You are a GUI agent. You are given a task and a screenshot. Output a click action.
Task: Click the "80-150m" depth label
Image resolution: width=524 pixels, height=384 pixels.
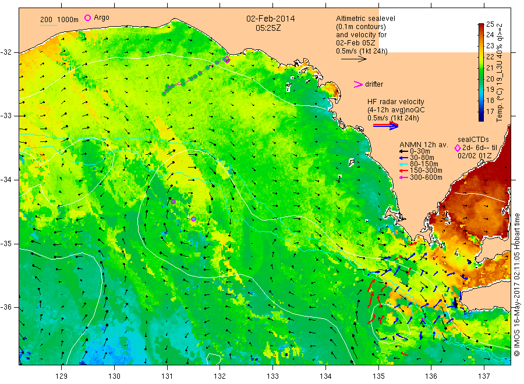point(424,164)
